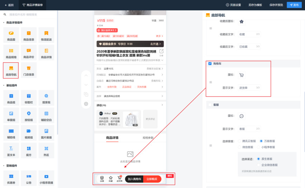Add the 图片展播 component
Image resolution: width=305 pixels, height=188 pixels.
coord(46,133)
